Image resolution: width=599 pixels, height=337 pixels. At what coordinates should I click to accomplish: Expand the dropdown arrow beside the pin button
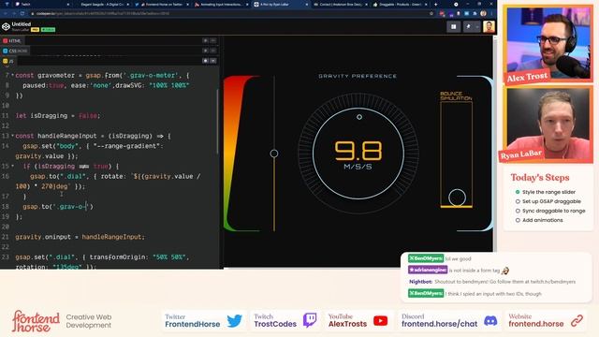tap(476, 27)
